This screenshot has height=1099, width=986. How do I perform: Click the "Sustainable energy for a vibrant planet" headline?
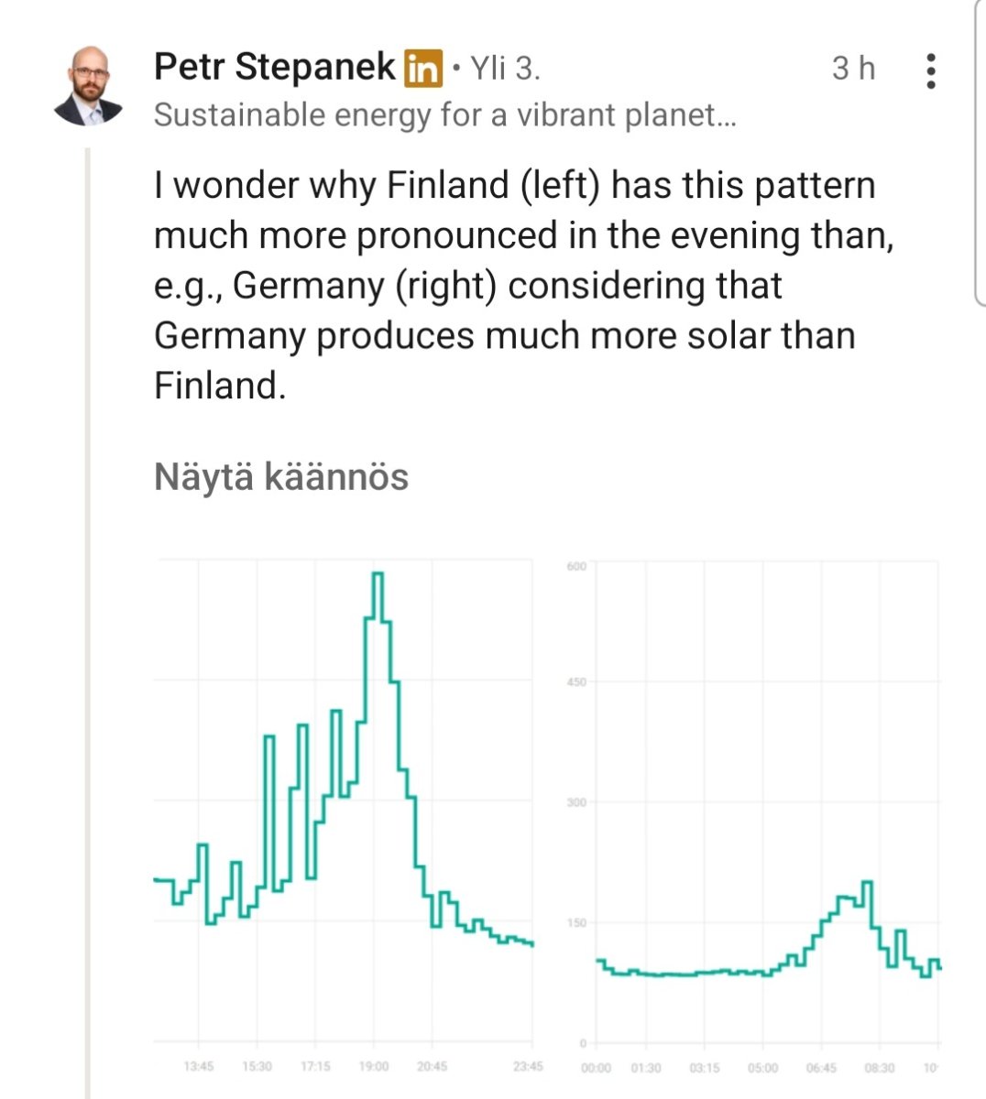click(x=444, y=115)
